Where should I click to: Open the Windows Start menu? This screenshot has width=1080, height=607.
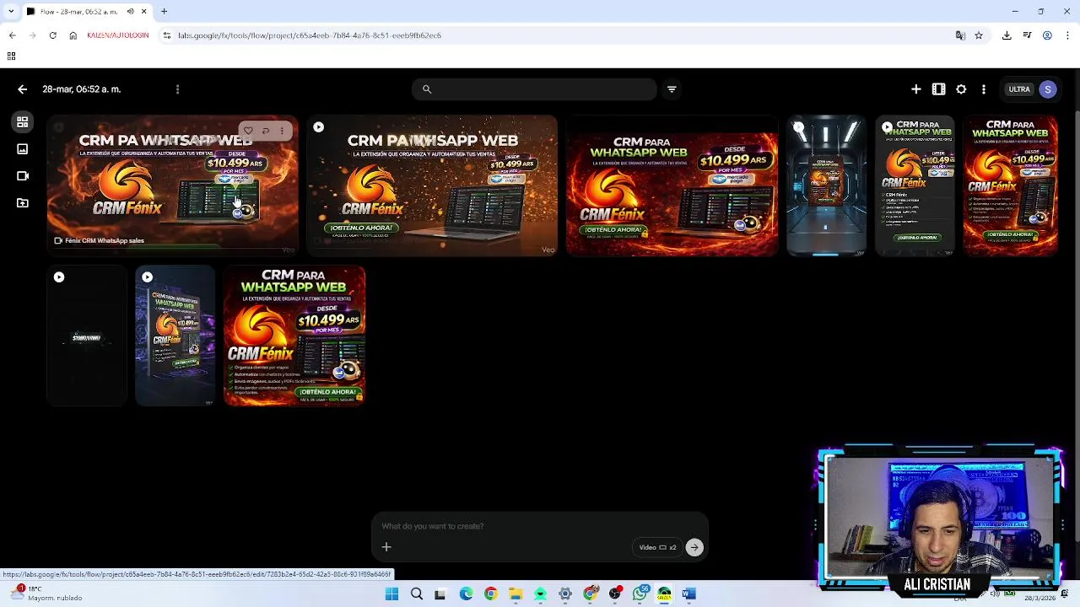point(391,594)
